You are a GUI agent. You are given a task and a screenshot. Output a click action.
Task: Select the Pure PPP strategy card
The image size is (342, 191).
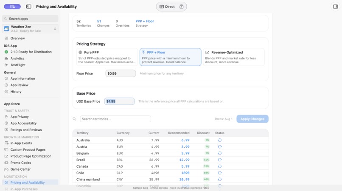tap(107, 57)
